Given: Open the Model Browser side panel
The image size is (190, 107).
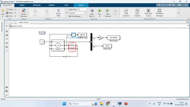Looking at the screenshot, I should tap(2, 27).
